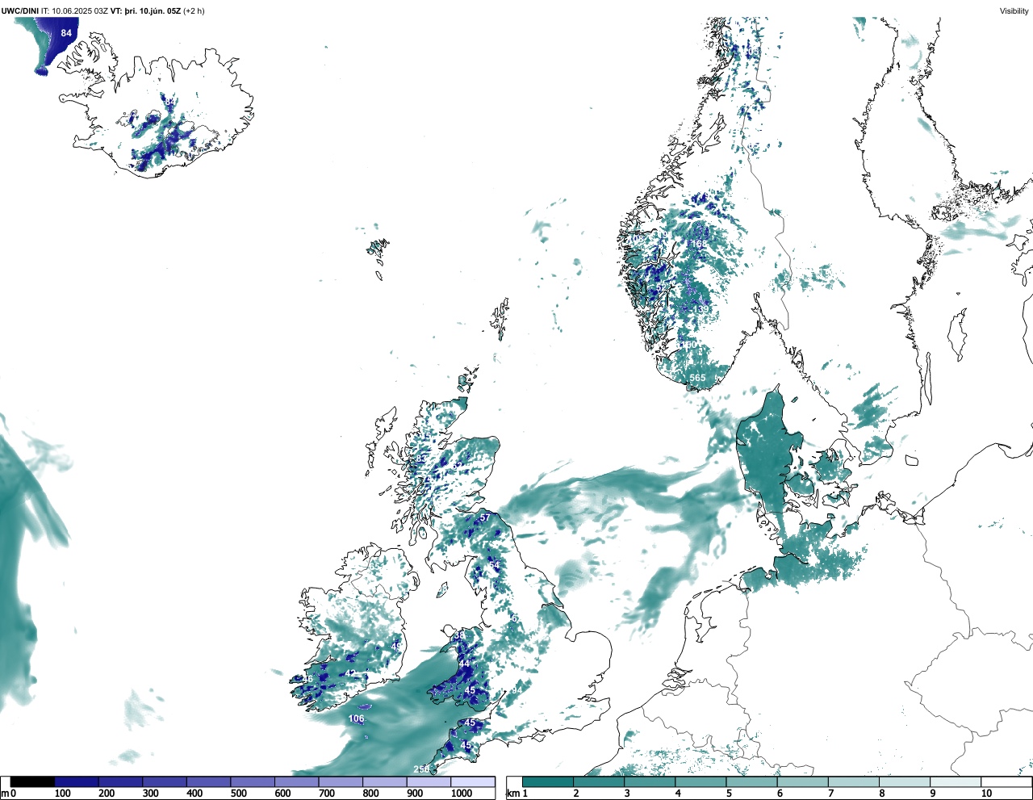Click the 'UWC/DINI' header text
Viewport: 1033px width, 800px height.
tap(19, 11)
